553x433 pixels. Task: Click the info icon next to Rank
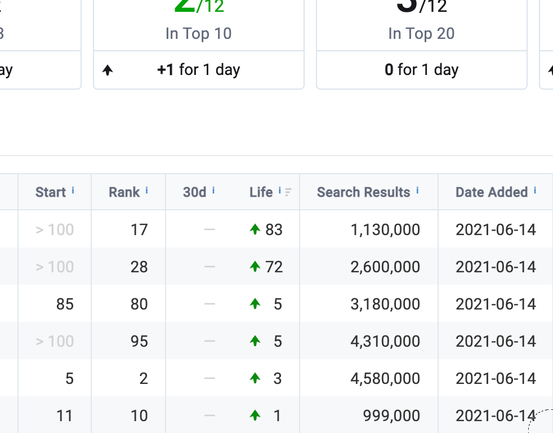(x=147, y=191)
